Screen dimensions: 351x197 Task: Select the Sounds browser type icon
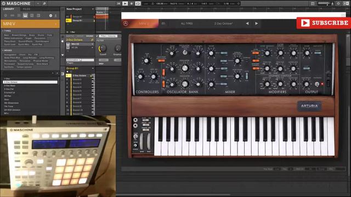(x=19, y=15)
